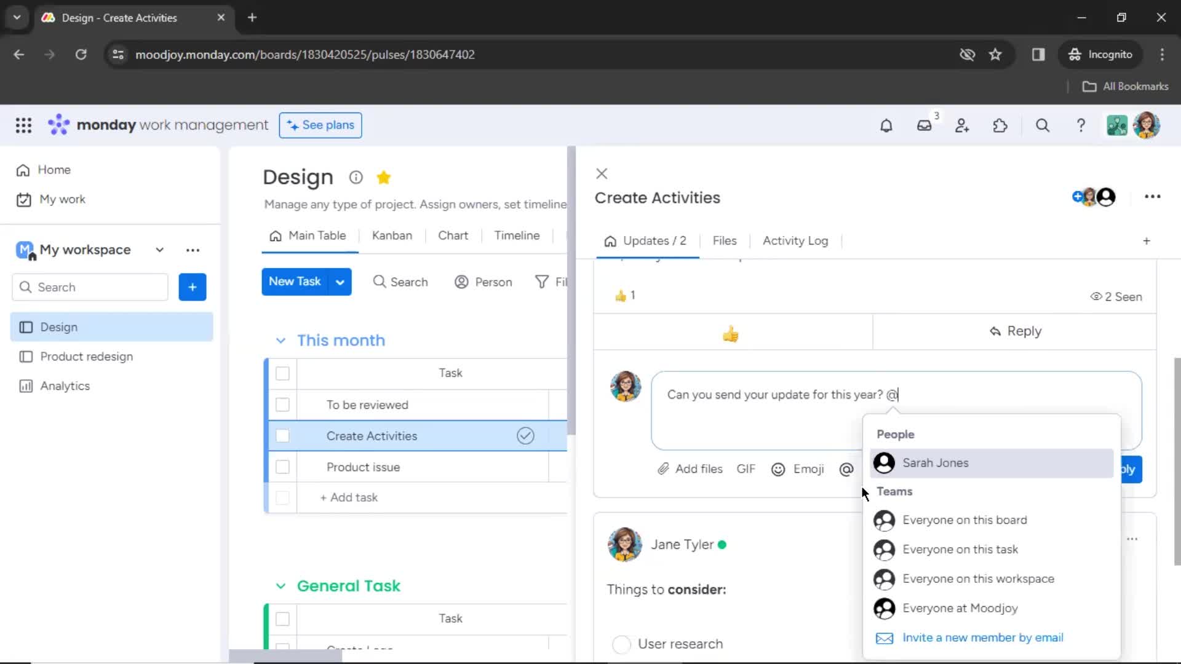Screen dimensions: 1181x664
Task: Tick the User research checklist circle
Action: pyautogui.click(x=622, y=644)
